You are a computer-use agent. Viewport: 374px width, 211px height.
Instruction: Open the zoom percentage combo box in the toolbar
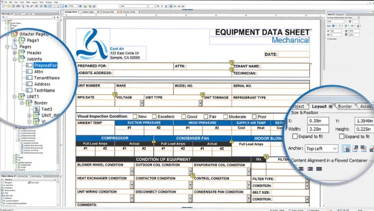[73, 6]
